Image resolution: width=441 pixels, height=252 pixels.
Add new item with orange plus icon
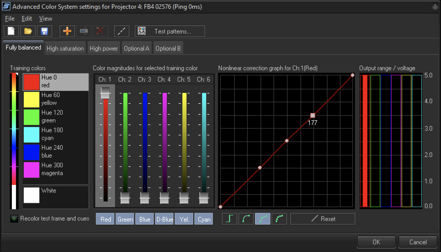67,31
